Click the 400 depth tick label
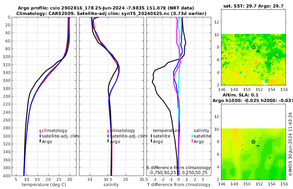Viewport: 293px width, 189px height. tap(7, 176)
